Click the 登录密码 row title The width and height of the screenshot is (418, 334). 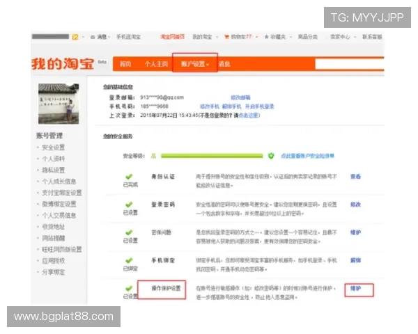coord(163,205)
